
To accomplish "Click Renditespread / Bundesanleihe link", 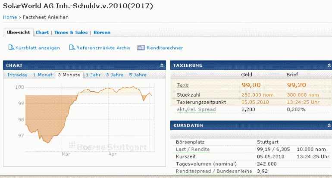I will click(x=214, y=171).
